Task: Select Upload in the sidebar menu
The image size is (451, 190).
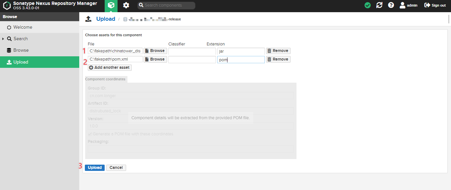Action: click(x=20, y=62)
